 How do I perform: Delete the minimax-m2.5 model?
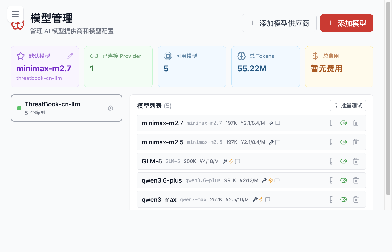tap(356, 142)
